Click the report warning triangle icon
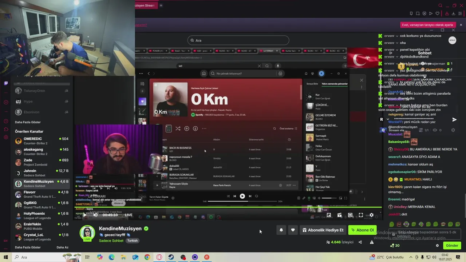The image size is (466, 262). pos(372,242)
